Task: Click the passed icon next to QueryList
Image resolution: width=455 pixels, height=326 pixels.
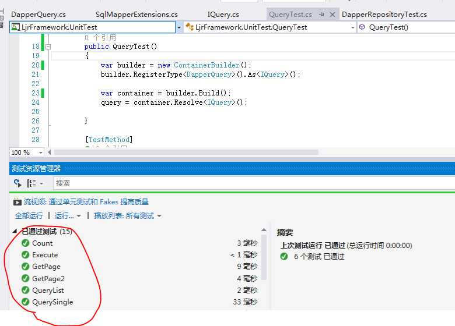Action: 26,290
